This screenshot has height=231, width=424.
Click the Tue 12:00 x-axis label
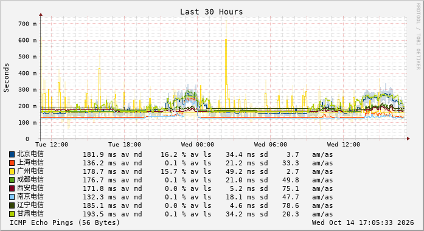pyautogui.click(x=52, y=145)
